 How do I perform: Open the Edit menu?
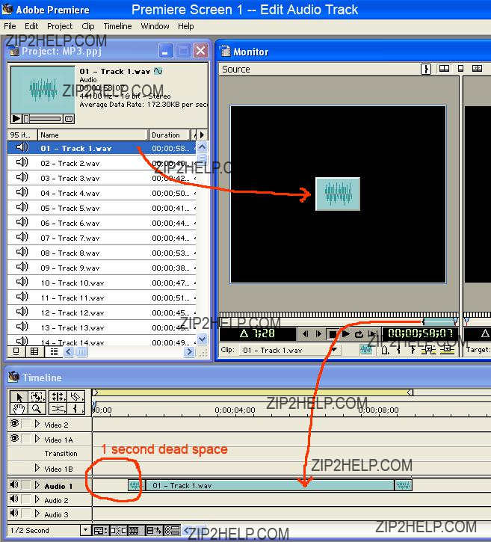point(31,26)
